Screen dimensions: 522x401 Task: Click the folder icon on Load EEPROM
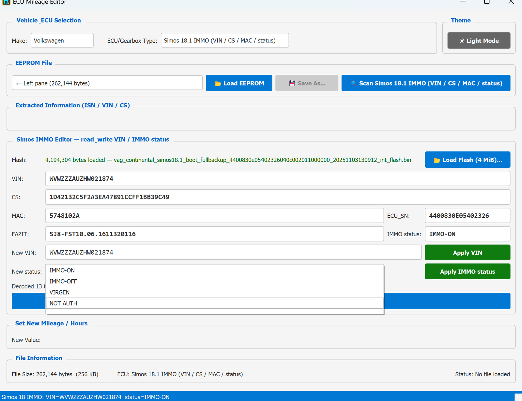(218, 84)
